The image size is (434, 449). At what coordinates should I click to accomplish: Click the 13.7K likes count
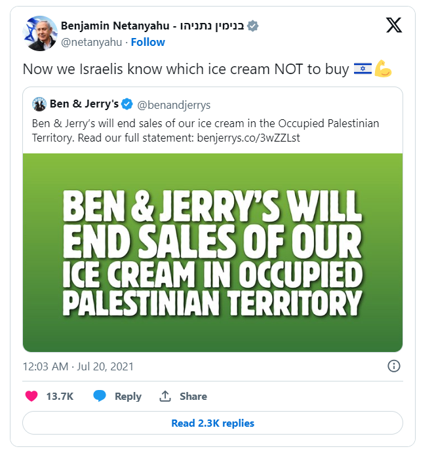(60, 397)
